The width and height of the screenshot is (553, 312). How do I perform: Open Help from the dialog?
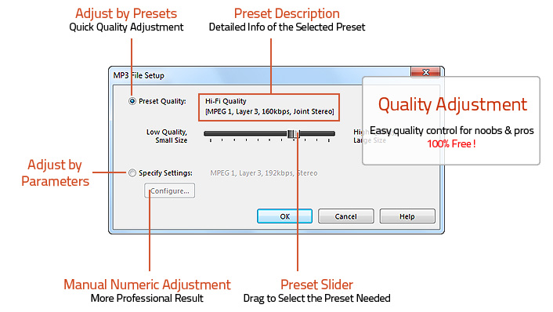[407, 216]
